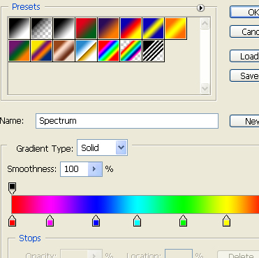
Task: Select the Blue, Yellow, Blue gradient preset
Action: 154,28
